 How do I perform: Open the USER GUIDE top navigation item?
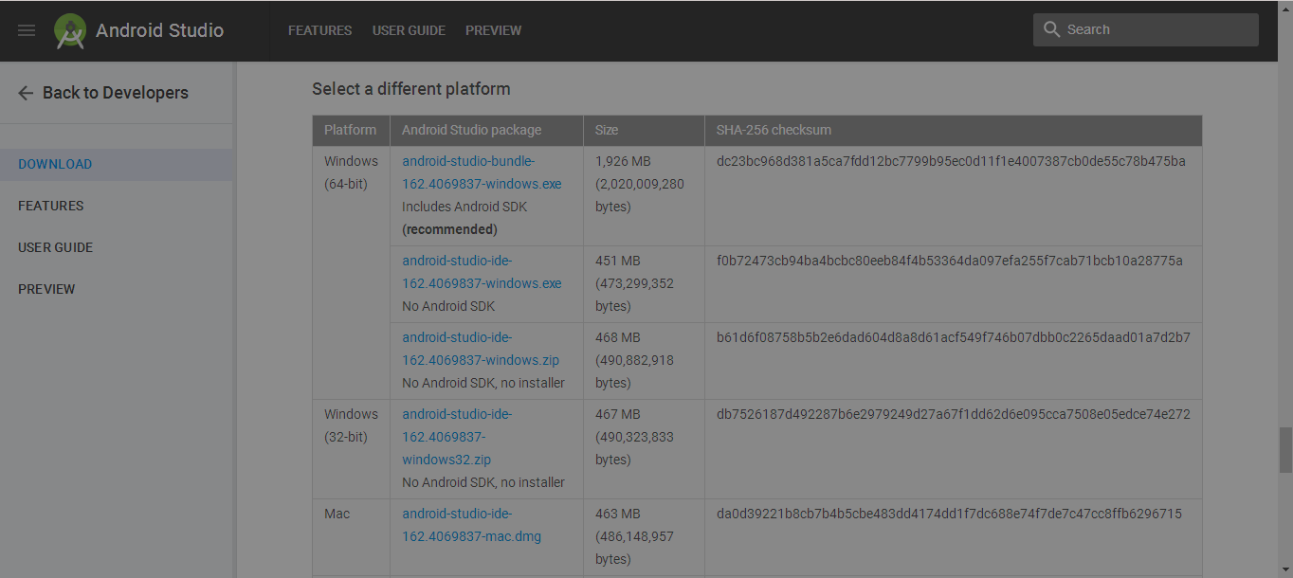click(x=409, y=30)
